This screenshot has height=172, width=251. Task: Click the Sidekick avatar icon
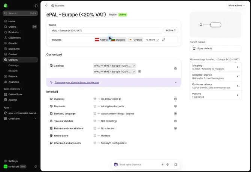[116, 165]
